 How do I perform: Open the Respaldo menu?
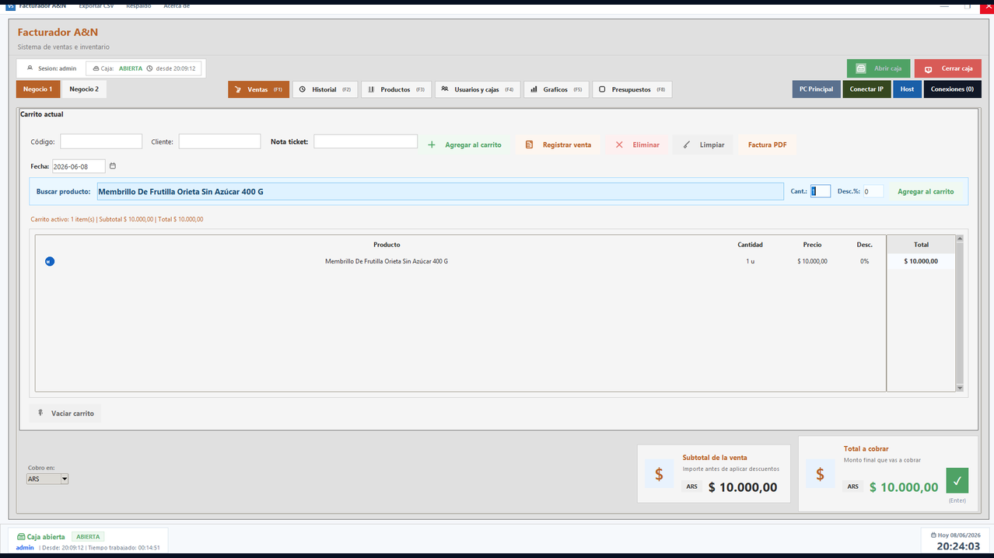tap(138, 5)
